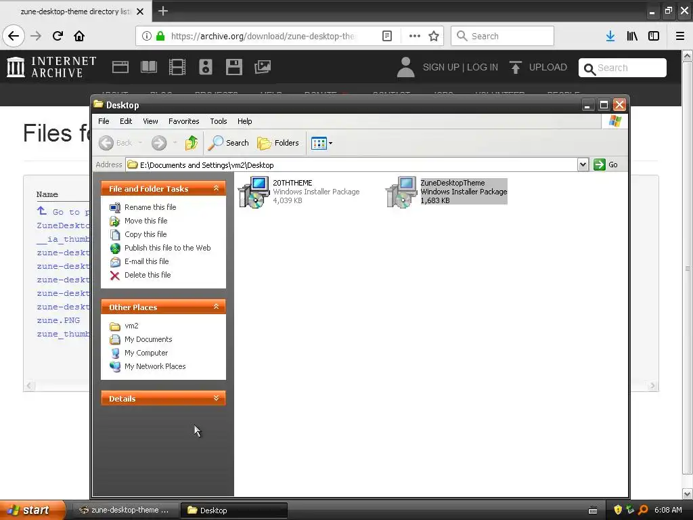The width and height of the screenshot is (693, 520).
Task: Click Copy this file
Action: point(146,234)
